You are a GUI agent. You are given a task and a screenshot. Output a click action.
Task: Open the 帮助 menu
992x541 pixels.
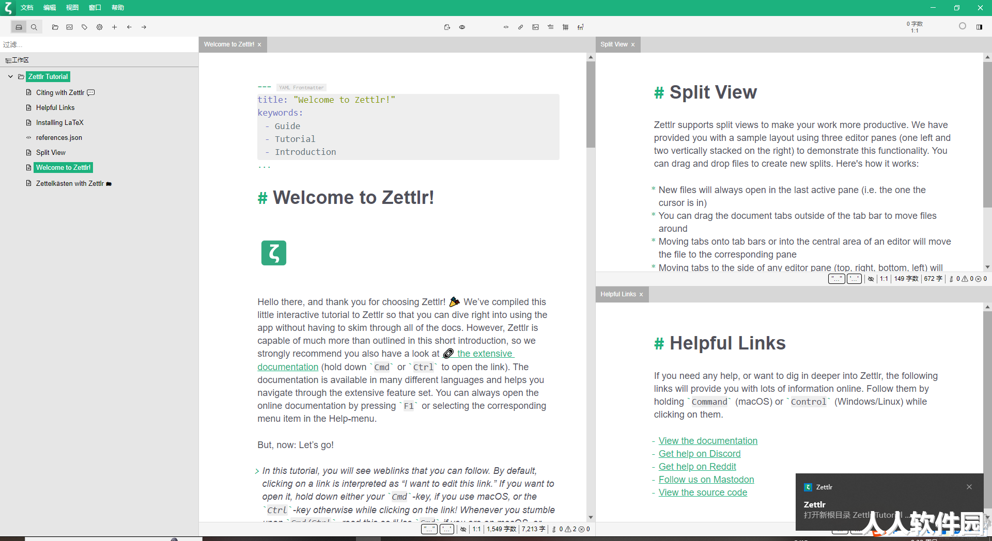(118, 8)
